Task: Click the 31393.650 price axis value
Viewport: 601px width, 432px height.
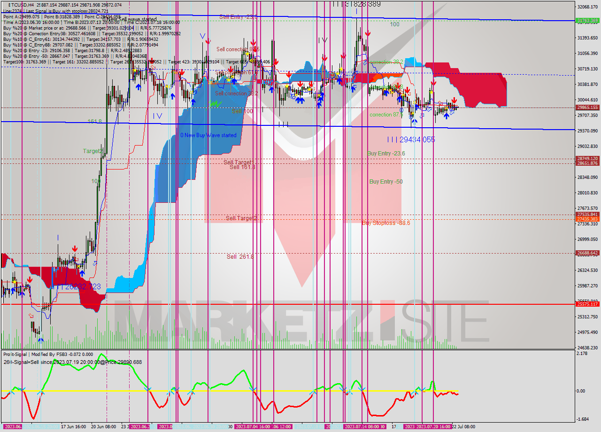Action: [x=588, y=38]
